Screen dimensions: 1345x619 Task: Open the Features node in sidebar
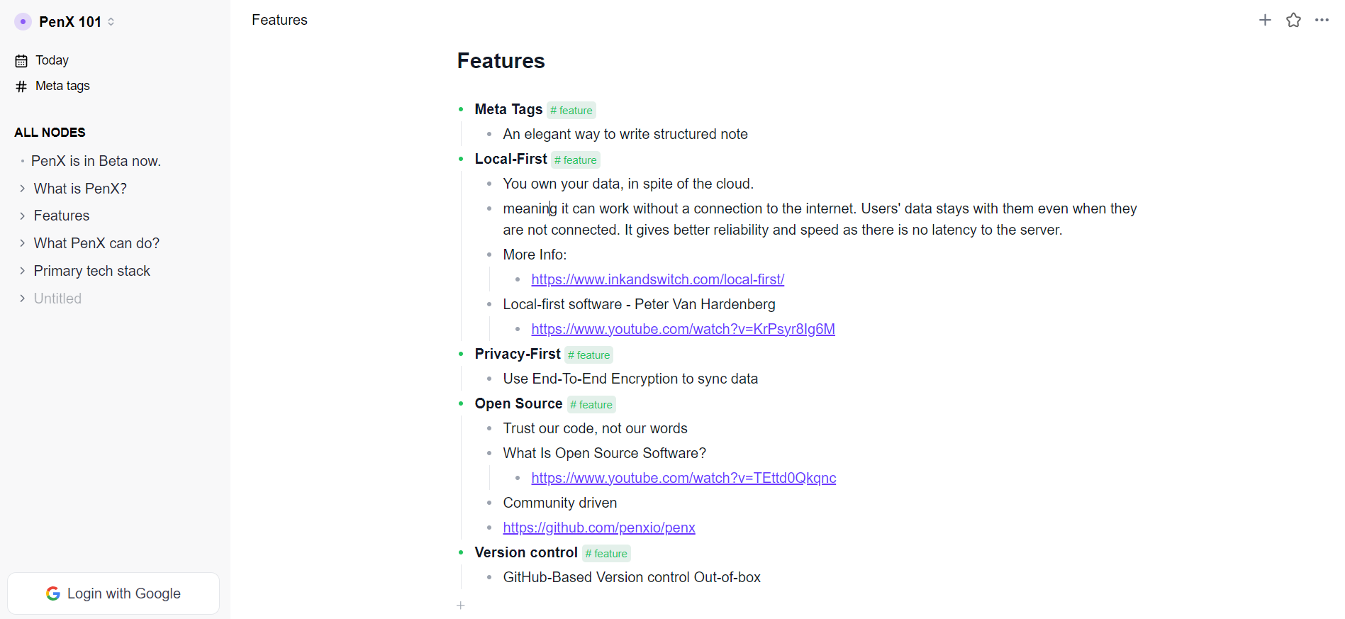pyautogui.click(x=62, y=216)
